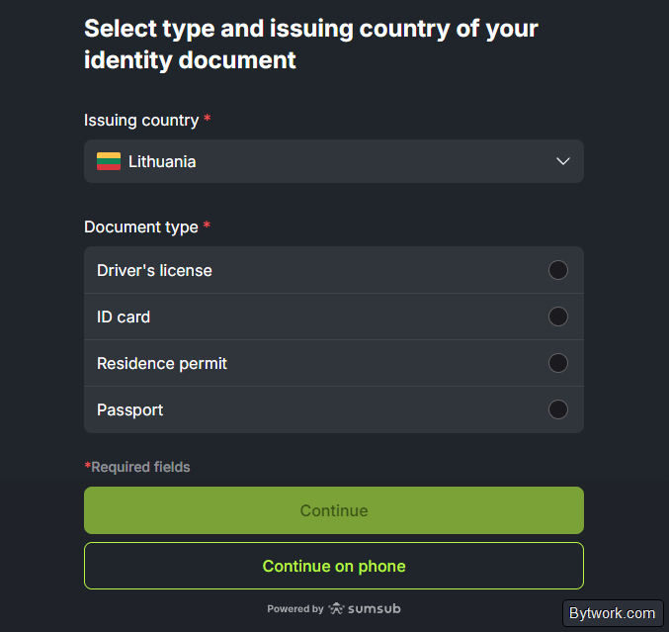The width and height of the screenshot is (669, 632).
Task: Open the Lithuania country dropdown field
Action: click(333, 161)
